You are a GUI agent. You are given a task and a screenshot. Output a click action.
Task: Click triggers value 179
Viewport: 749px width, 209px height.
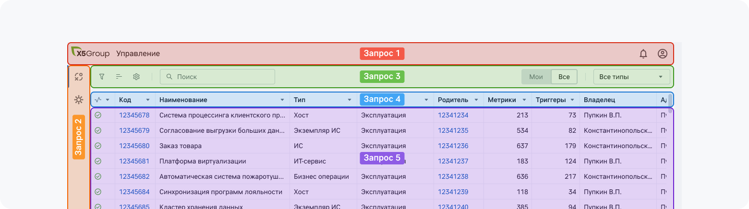tap(570, 146)
